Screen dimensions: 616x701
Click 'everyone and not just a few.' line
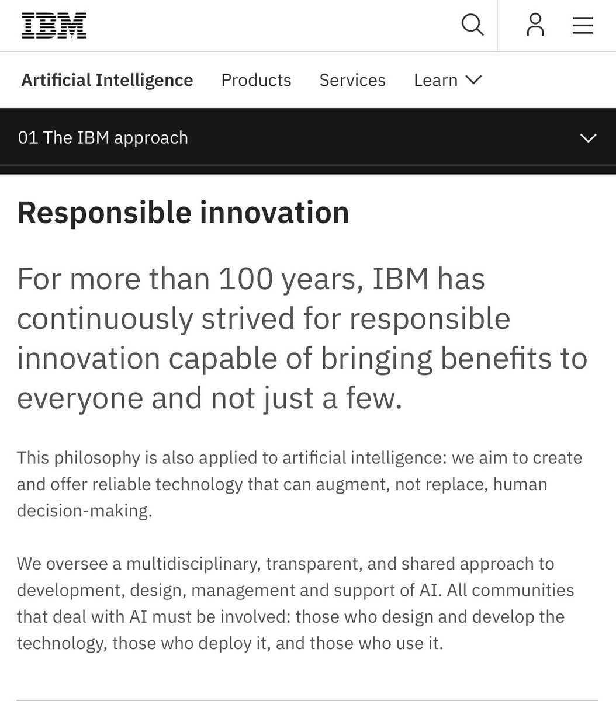(x=210, y=399)
